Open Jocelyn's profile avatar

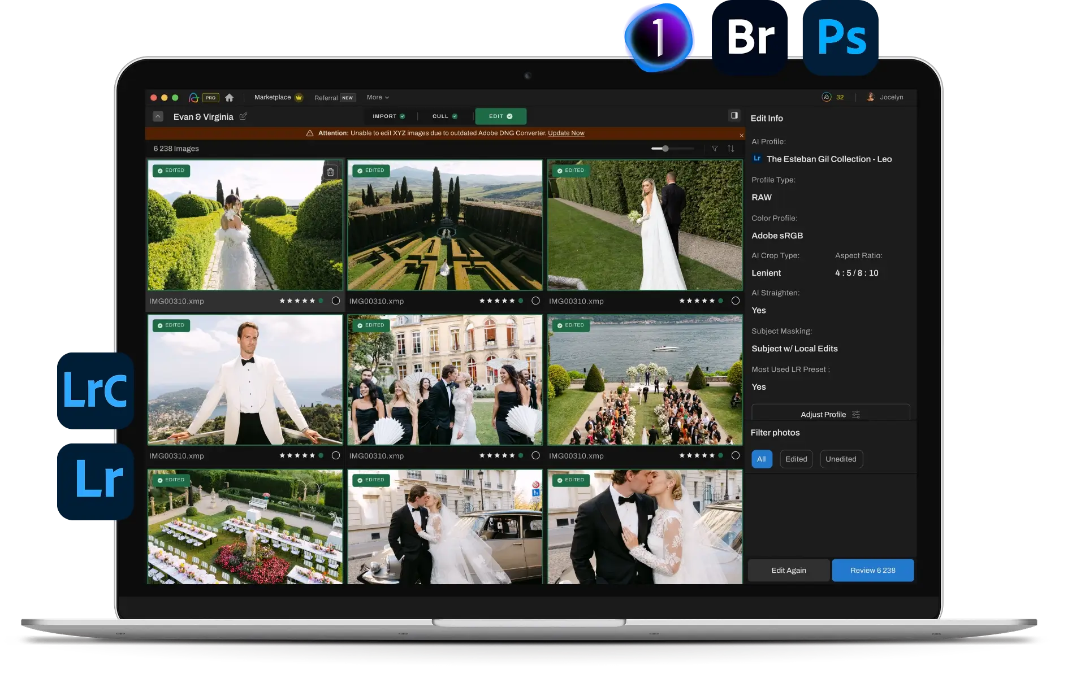point(871,97)
